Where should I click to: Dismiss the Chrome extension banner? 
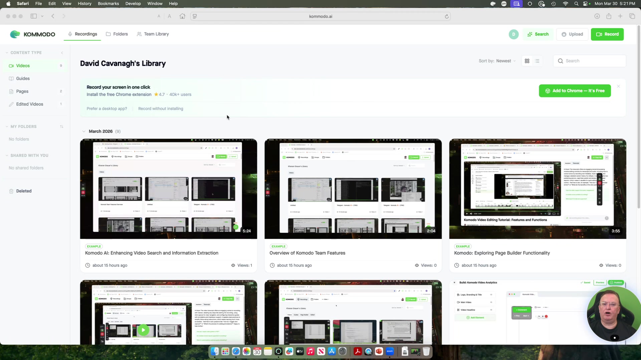pos(618,86)
